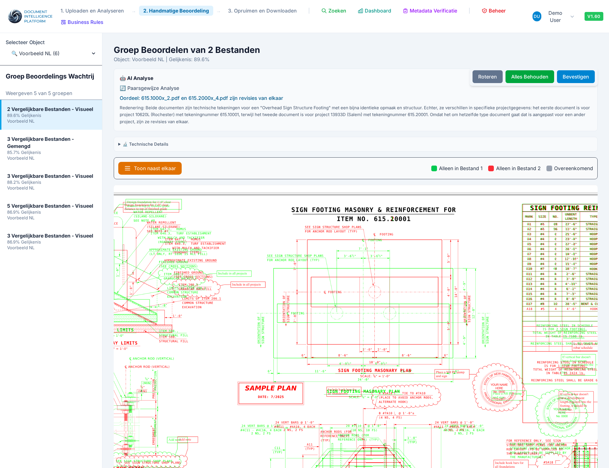The image size is (609, 468).
Task: Click the Toon naast elkaar button
Action: pyautogui.click(x=150, y=168)
